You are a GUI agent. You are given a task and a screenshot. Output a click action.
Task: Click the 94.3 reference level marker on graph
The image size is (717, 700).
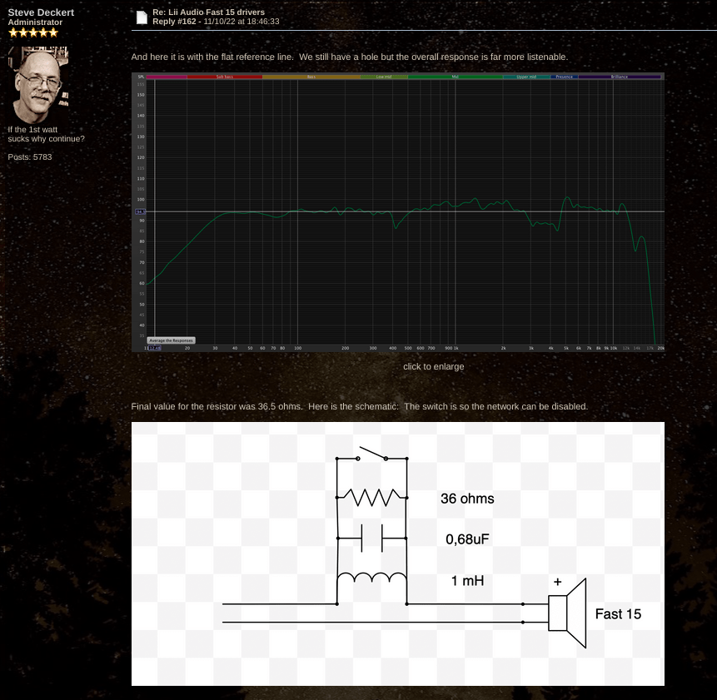[x=141, y=211]
